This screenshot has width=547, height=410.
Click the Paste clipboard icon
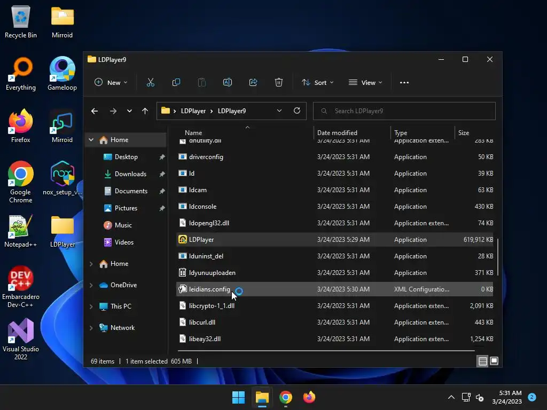[x=201, y=83]
